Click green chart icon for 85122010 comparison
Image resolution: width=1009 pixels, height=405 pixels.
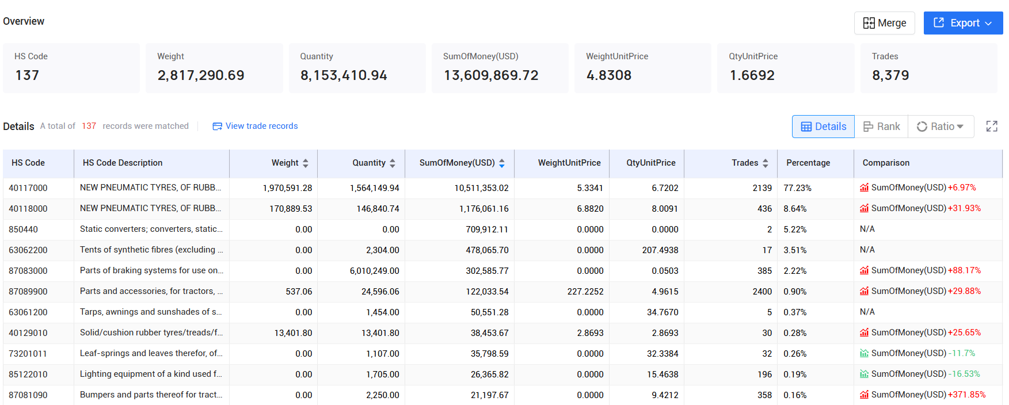864,374
